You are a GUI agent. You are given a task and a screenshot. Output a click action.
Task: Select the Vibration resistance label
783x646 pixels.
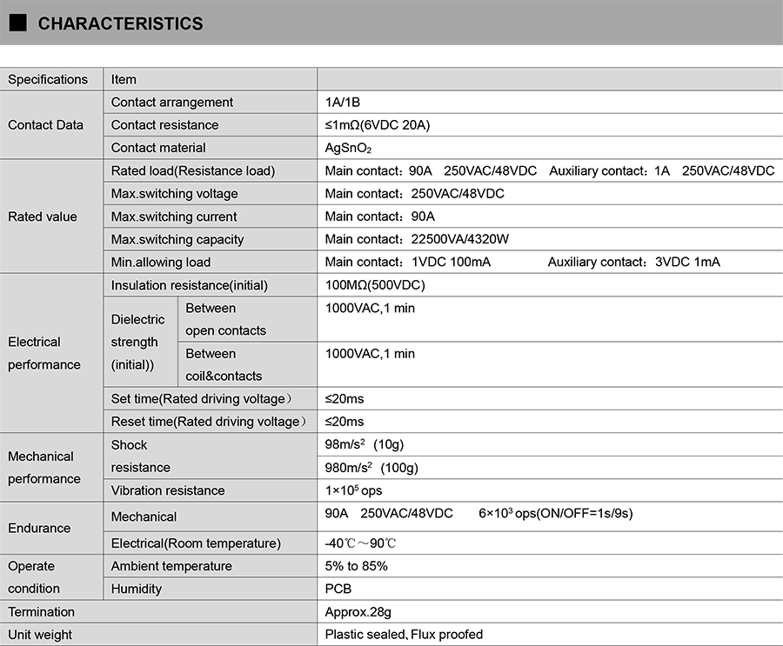[x=168, y=490]
